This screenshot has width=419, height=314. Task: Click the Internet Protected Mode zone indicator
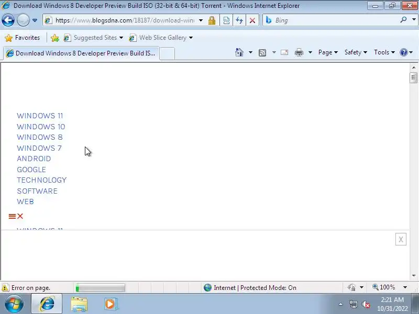pos(250,288)
